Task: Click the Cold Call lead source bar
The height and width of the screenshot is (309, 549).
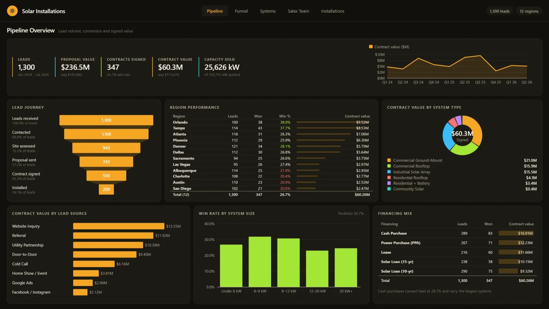Action: click(x=94, y=264)
